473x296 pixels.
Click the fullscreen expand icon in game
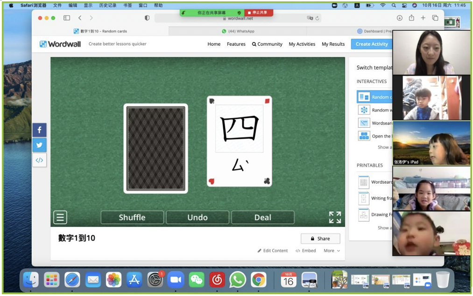(x=335, y=217)
